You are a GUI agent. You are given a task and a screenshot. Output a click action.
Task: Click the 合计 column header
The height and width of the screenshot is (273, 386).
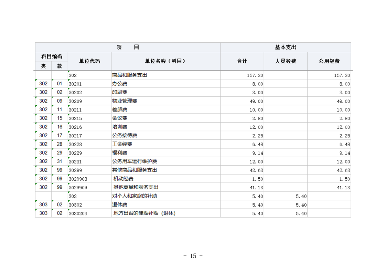pos(242,61)
